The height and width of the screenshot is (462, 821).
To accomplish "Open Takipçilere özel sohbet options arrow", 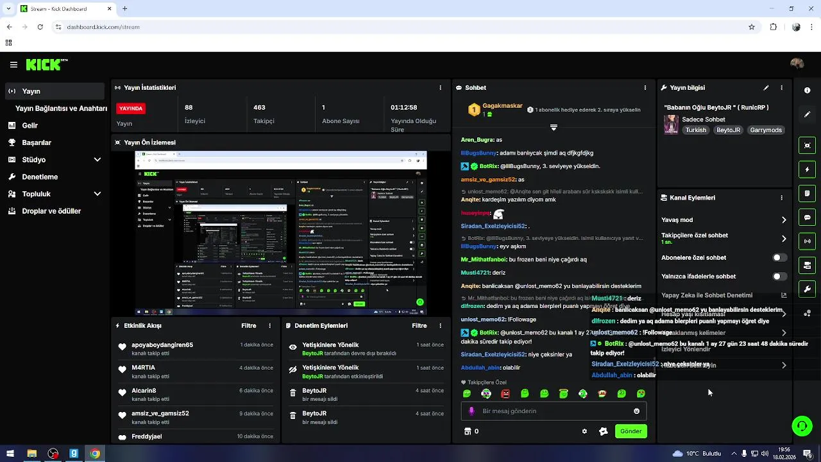I will click(x=784, y=239).
